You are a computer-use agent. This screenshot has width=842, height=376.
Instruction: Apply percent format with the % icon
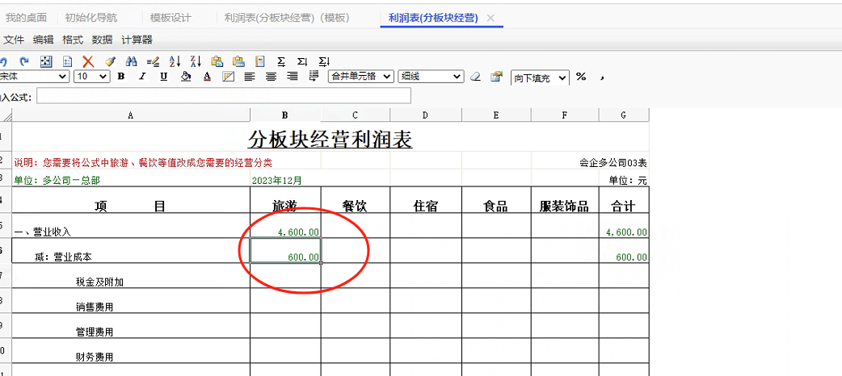pos(580,77)
